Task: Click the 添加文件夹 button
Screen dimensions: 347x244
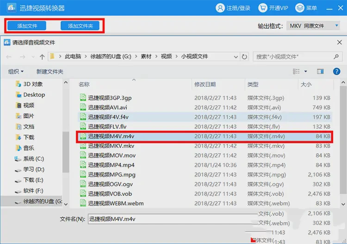Action: coord(80,26)
